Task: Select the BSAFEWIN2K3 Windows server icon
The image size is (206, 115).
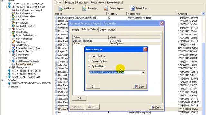Action: coord(9,83)
